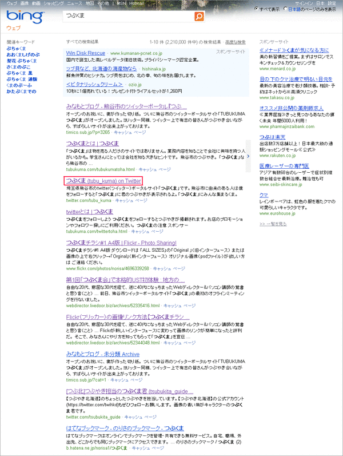
Task: Open キャッシュ ページ for twitter.com/tubu_kuma
Action: point(131,200)
